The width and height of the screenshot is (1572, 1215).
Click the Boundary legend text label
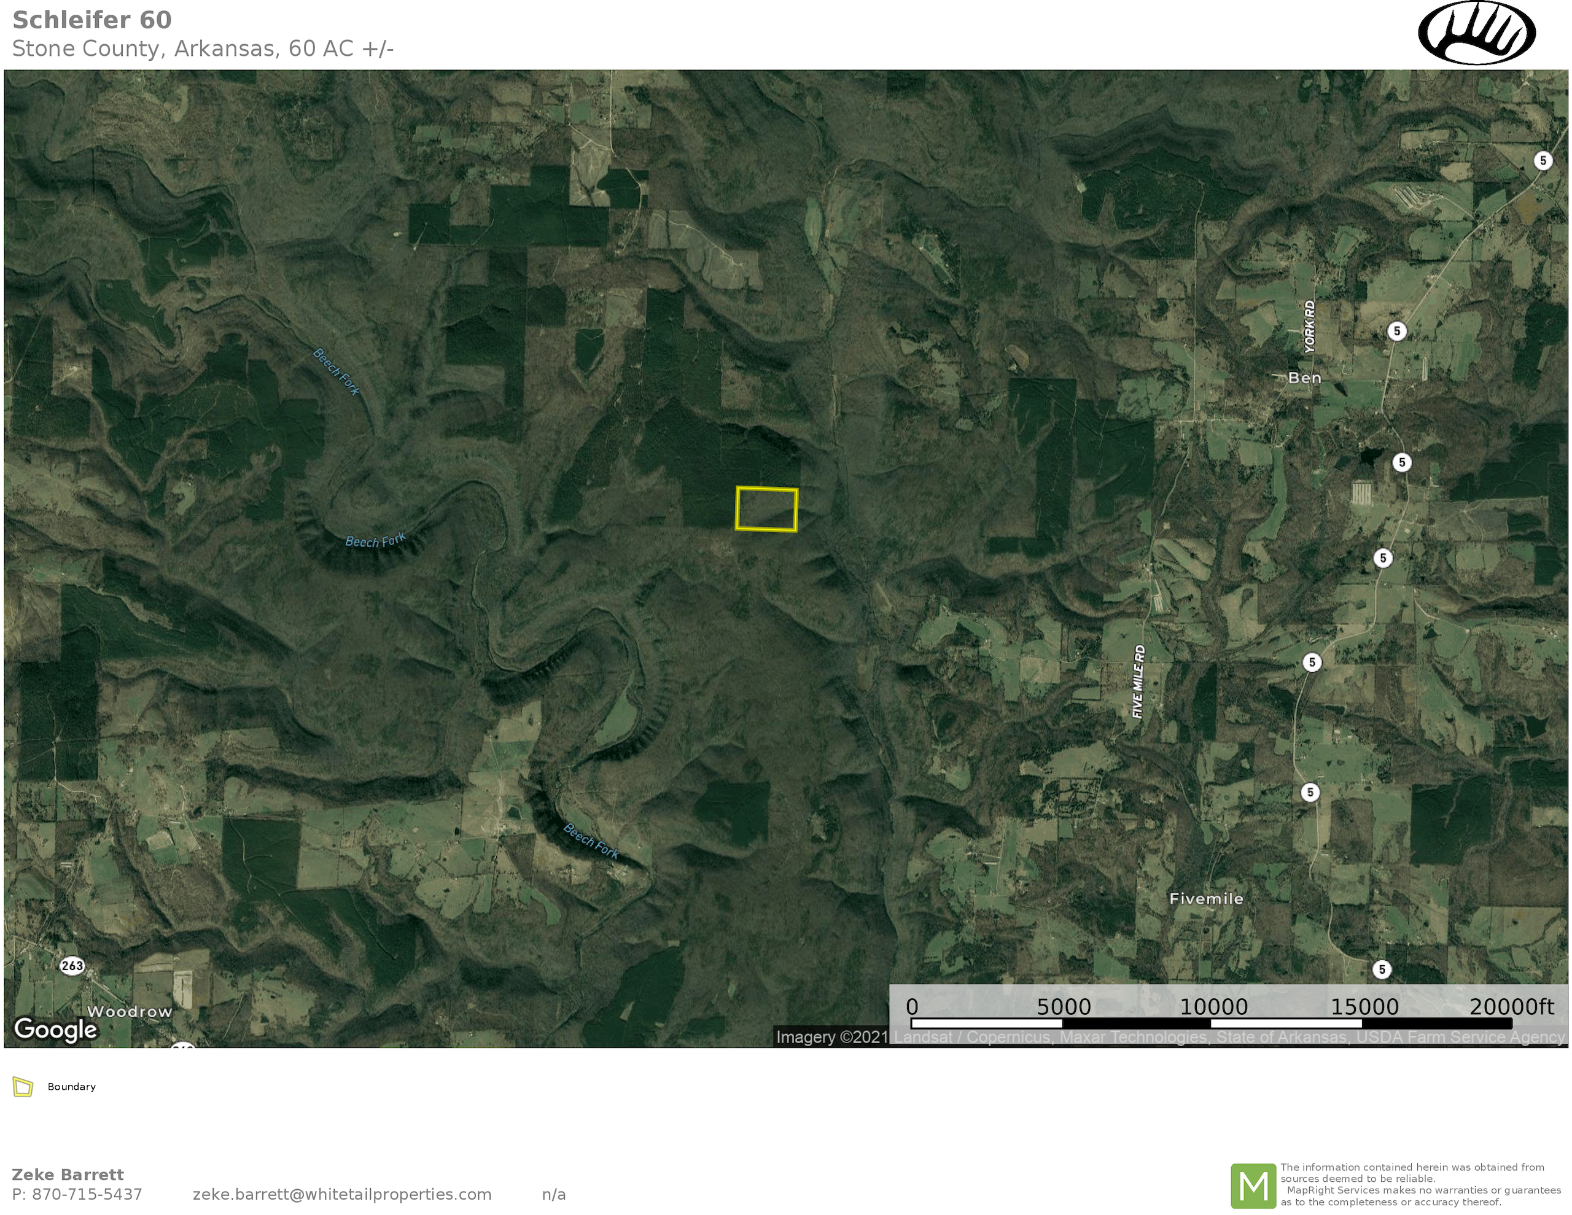click(71, 1087)
